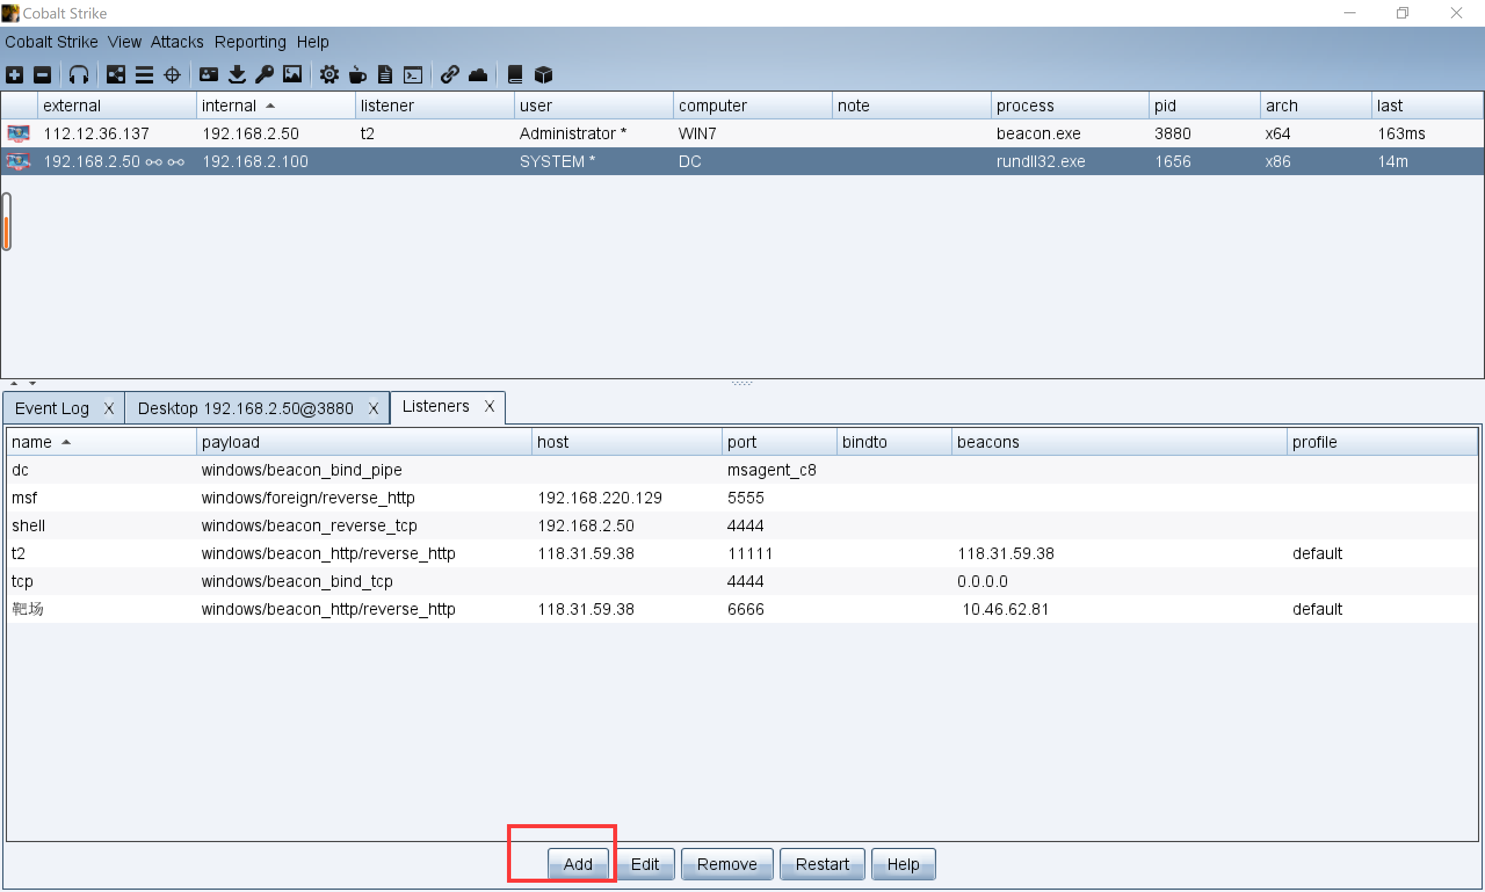The width and height of the screenshot is (1485, 892).
Task: Open screenshots via the picture icon
Action: click(x=292, y=75)
